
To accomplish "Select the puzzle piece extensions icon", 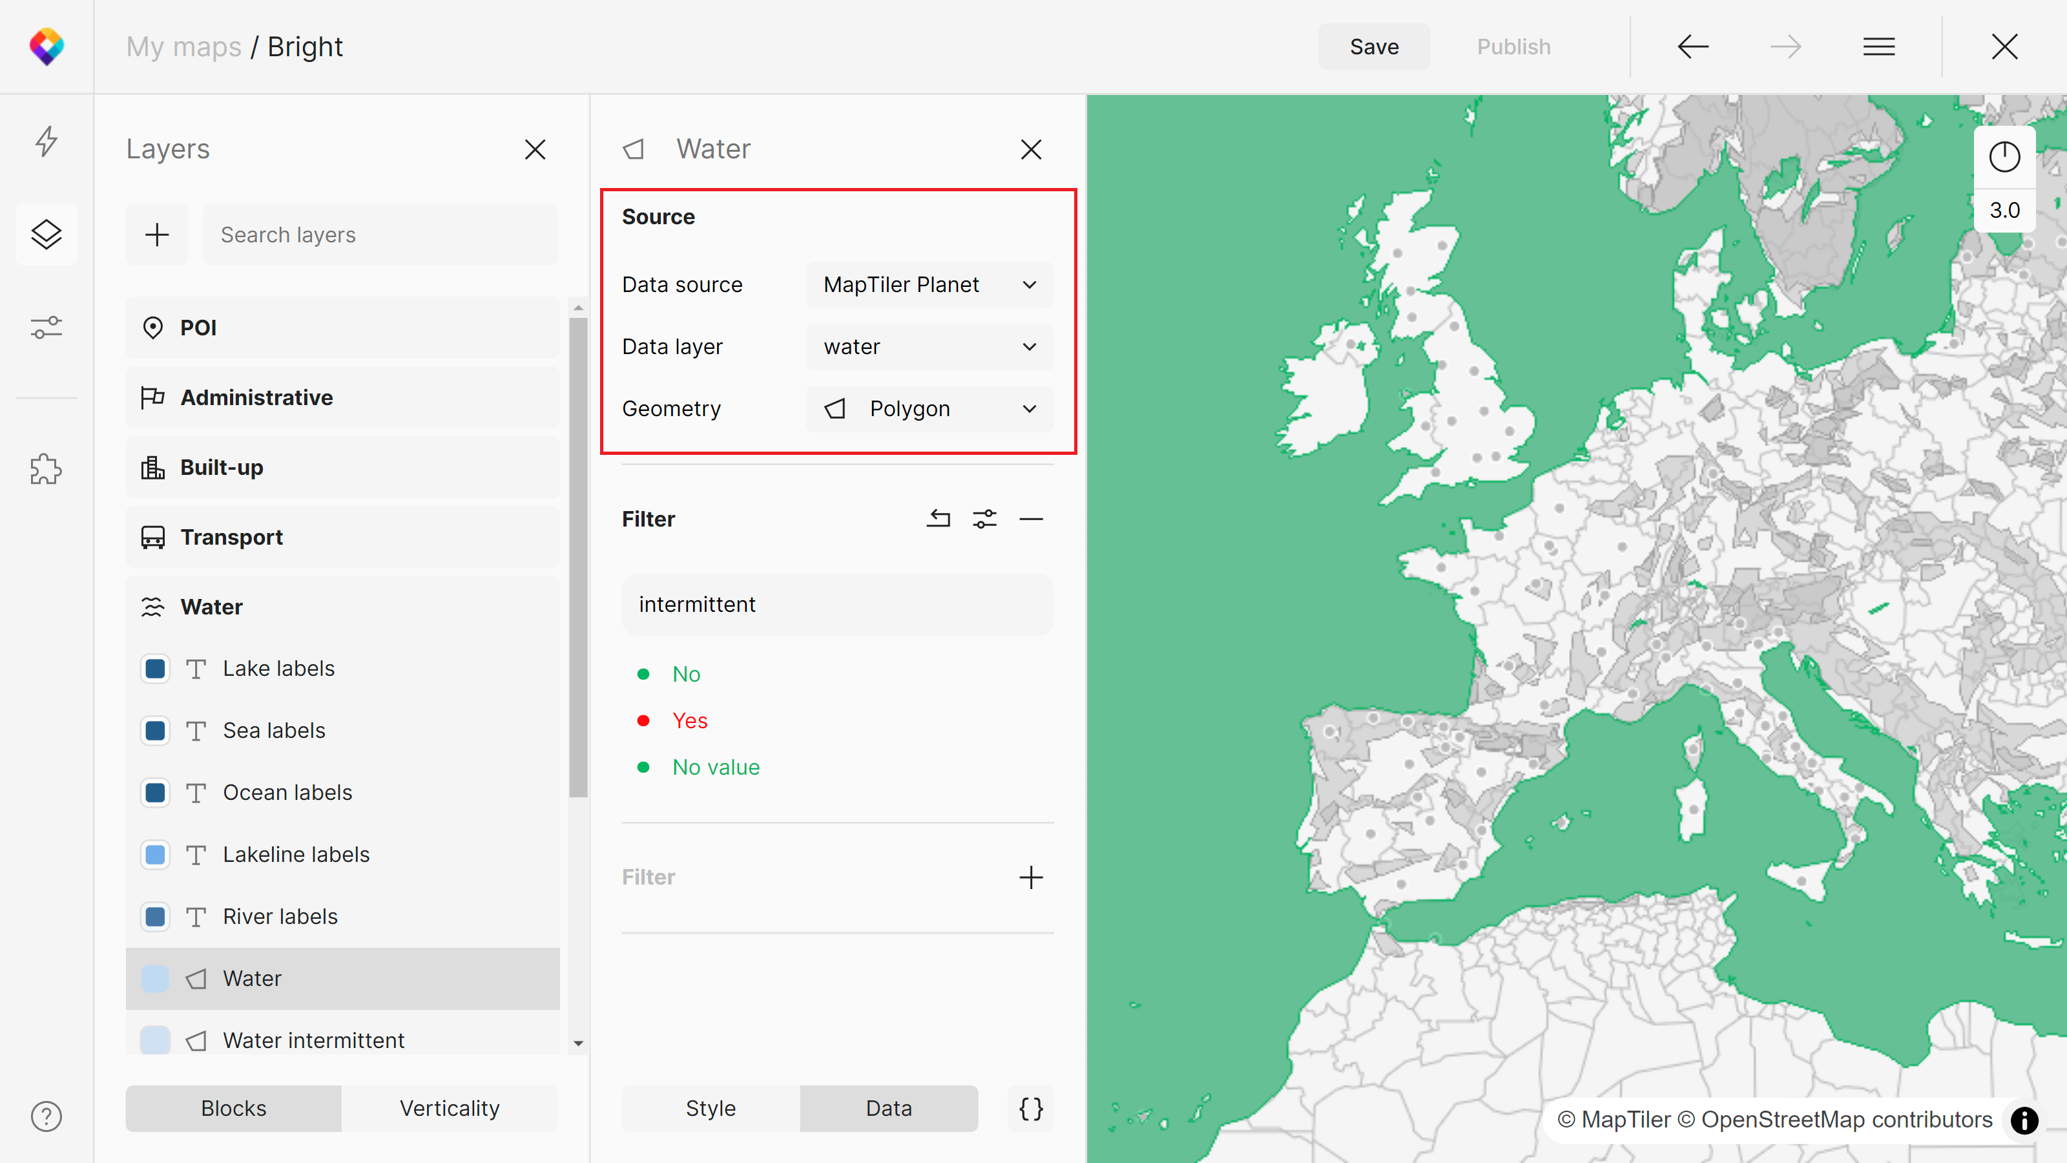I will (x=47, y=468).
